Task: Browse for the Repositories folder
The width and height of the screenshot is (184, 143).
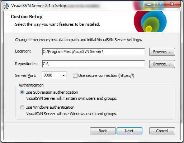Action: point(162,64)
